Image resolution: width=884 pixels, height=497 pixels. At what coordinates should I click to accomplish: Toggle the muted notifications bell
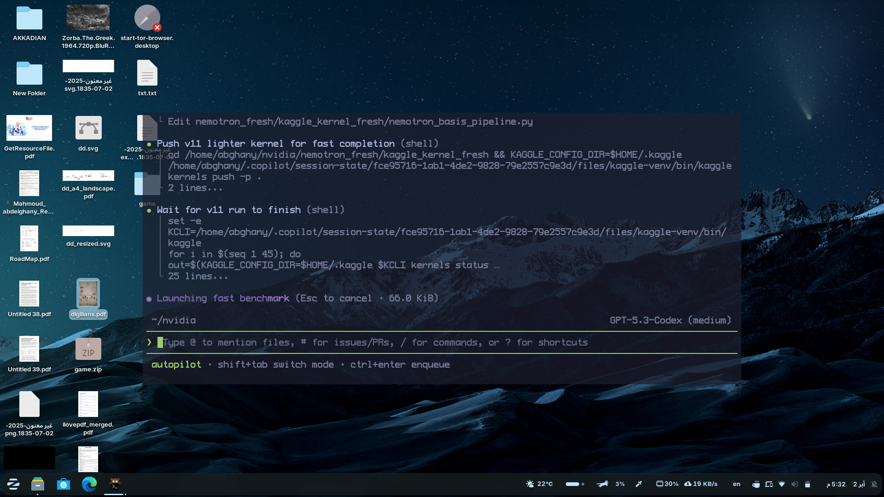[874, 484]
